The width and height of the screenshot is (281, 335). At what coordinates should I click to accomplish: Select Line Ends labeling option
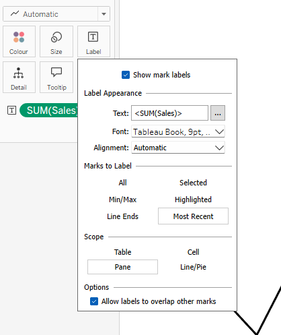[122, 216]
